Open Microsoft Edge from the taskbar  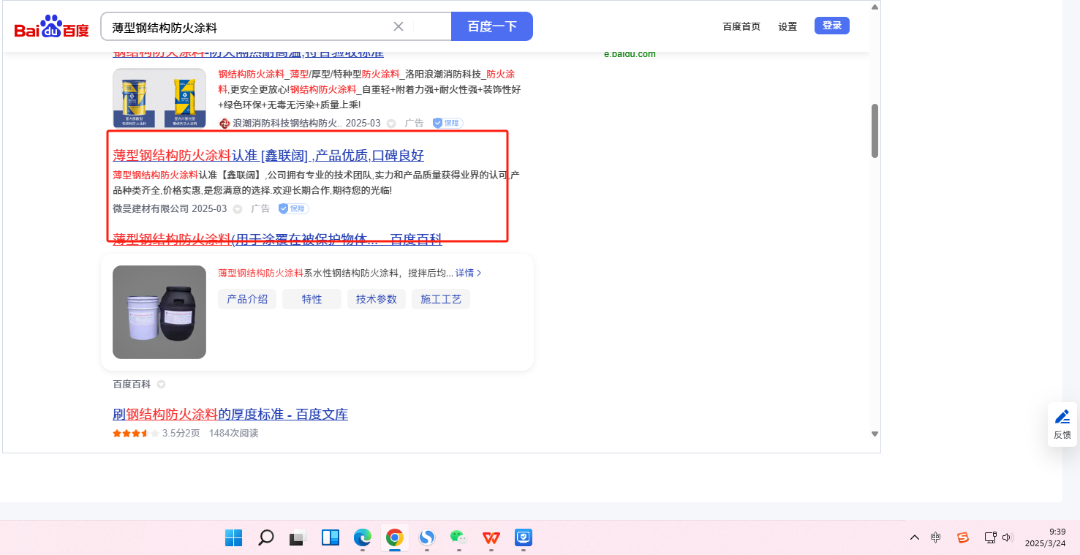[x=363, y=538]
